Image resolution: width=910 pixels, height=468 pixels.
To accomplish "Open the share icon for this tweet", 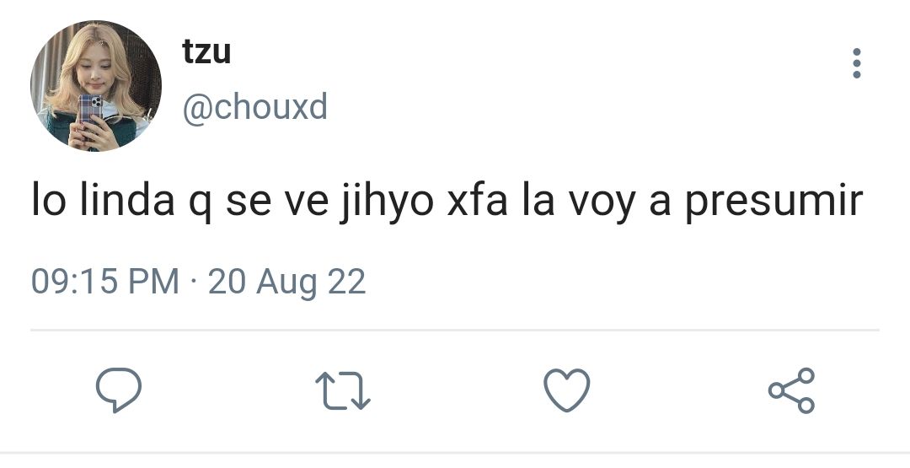I will pyautogui.click(x=791, y=390).
